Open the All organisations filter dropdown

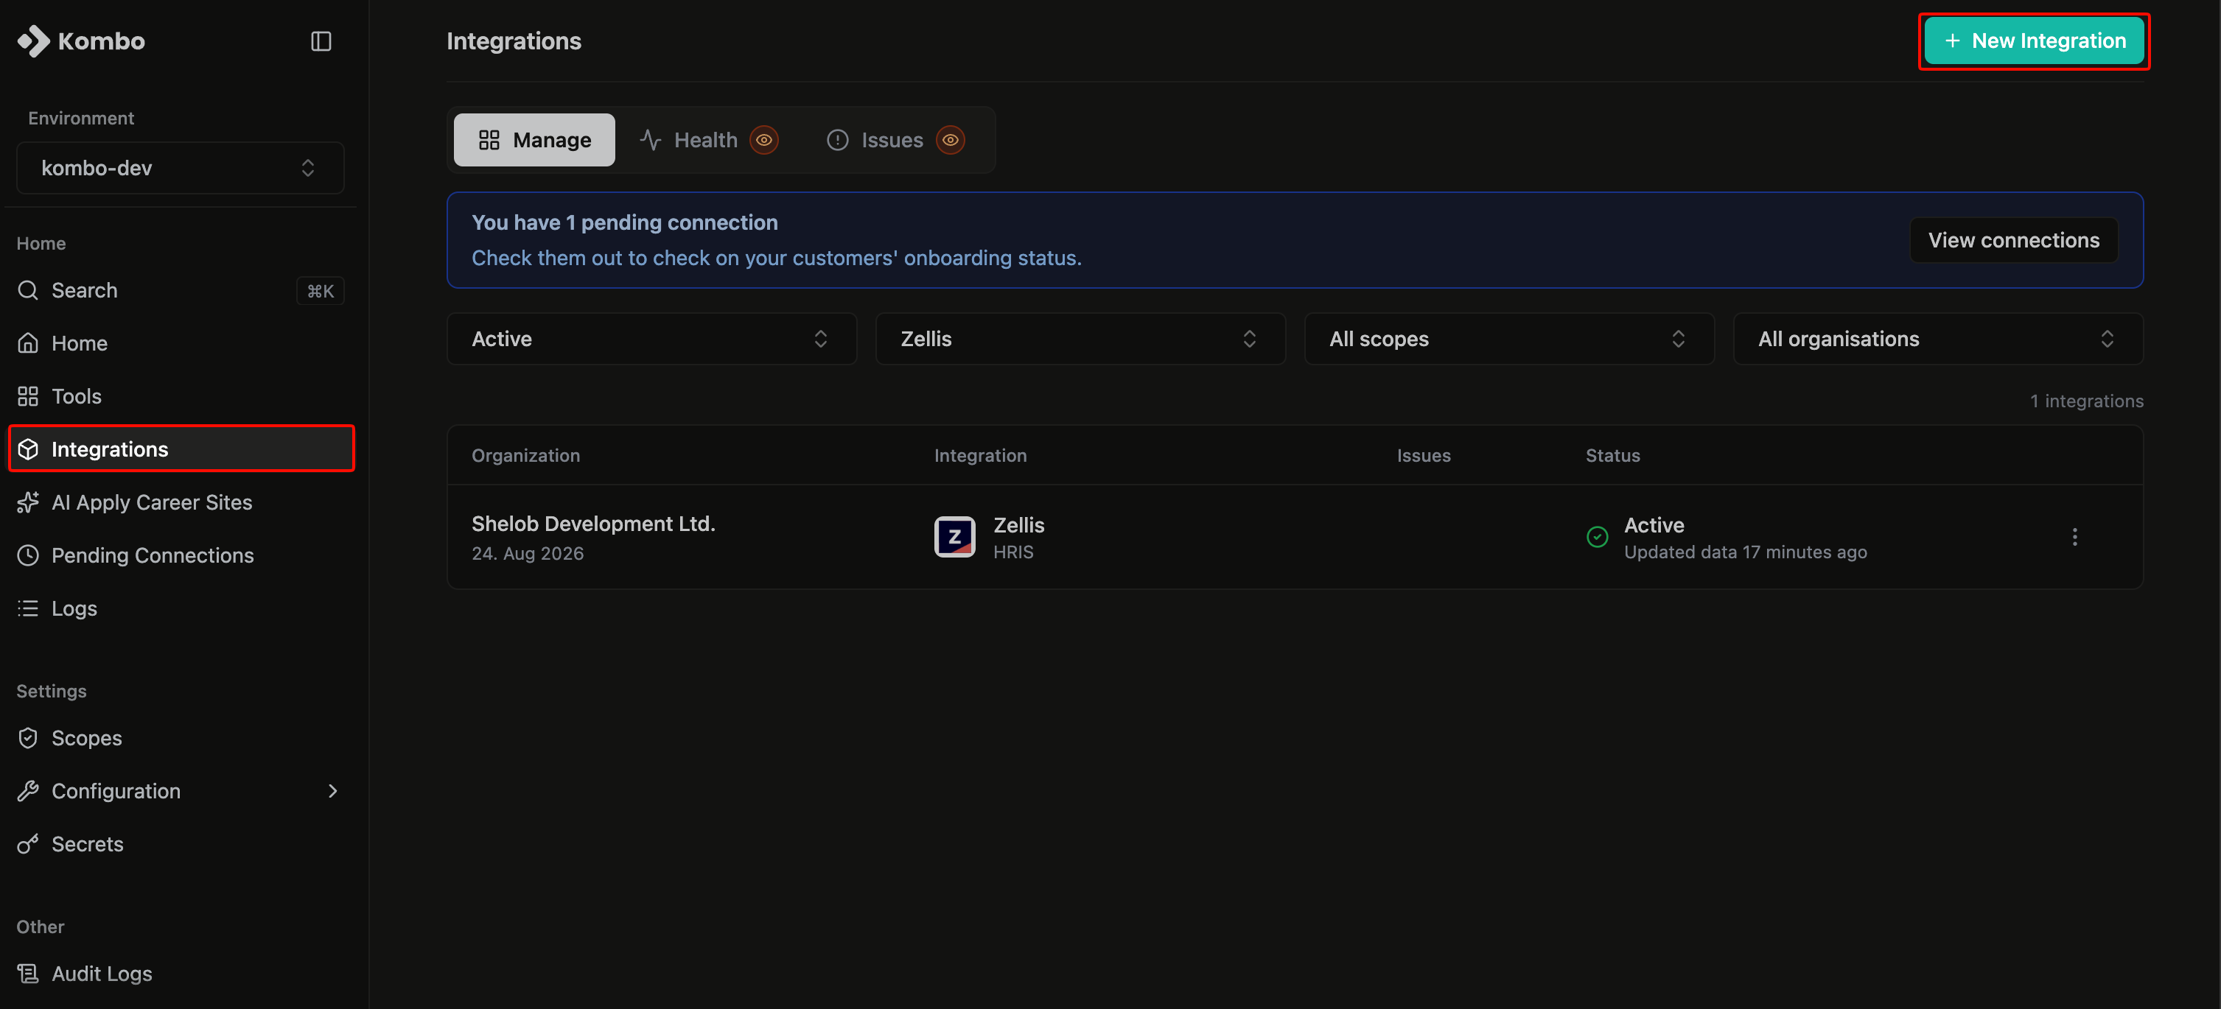pos(1938,339)
